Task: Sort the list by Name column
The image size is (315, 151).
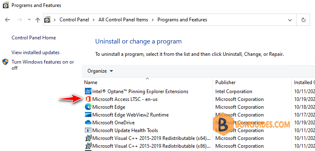Action: click(91, 82)
